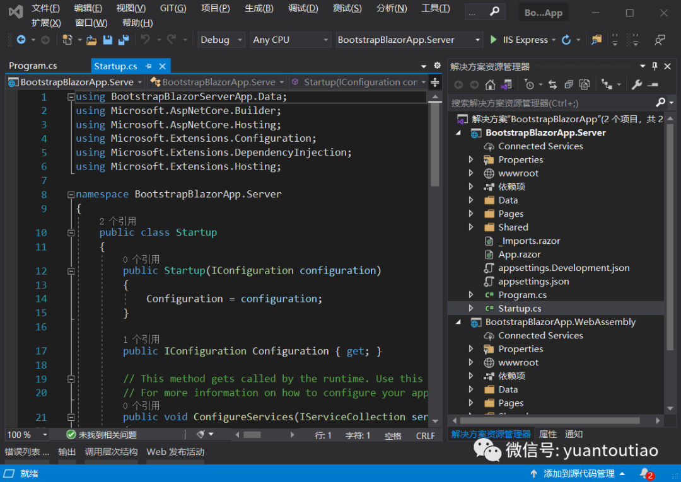This screenshot has height=482, width=681.
Task: Click the CRLF line ending indicator
Action: point(425,435)
